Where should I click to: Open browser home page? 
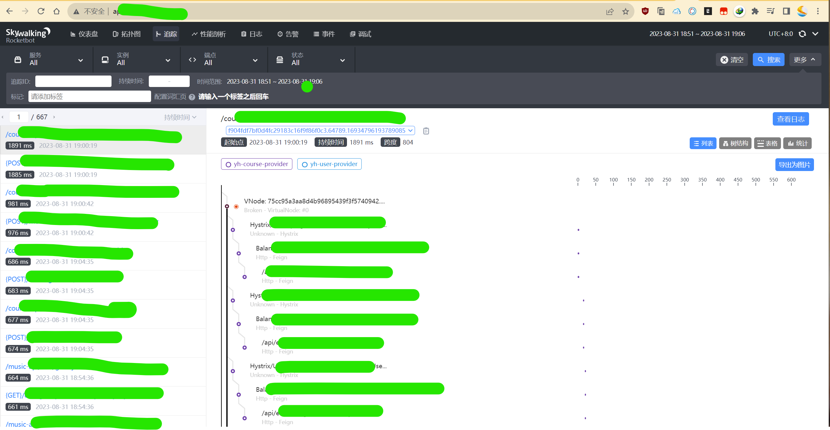click(x=57, y=11)
